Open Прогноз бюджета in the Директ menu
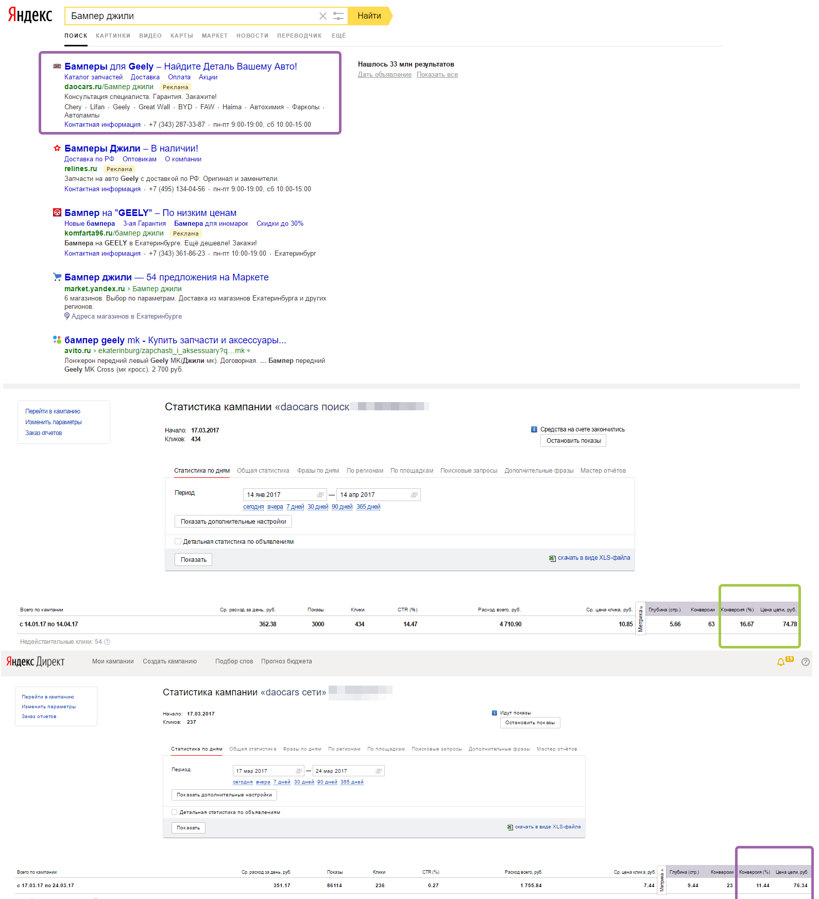Screen dimensions: 819x899 point(286,661)
